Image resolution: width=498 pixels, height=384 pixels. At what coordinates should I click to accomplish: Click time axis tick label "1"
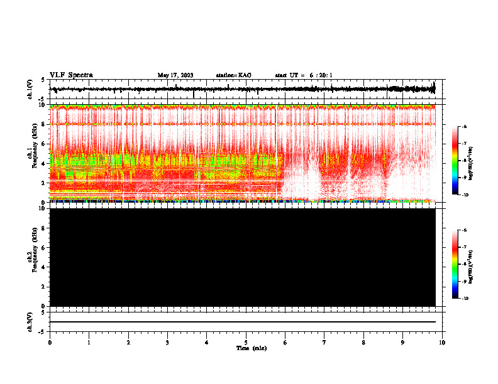point(89,343)
